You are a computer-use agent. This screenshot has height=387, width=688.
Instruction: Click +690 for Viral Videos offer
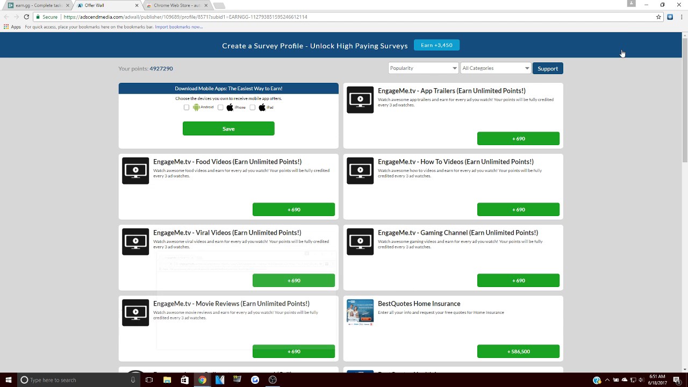pyautogui.click(x=293, y=281)
